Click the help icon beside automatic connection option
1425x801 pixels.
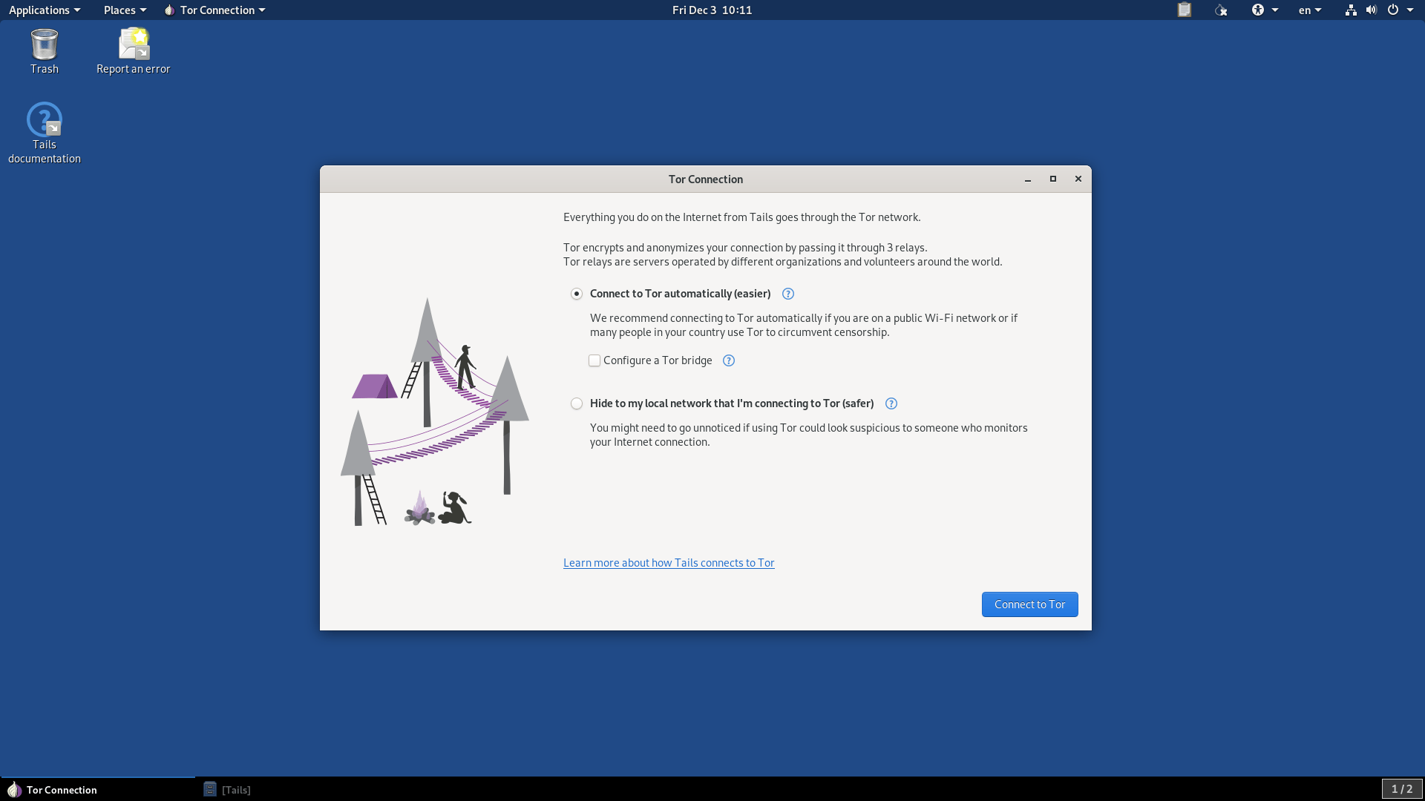(x=788, y=294)
